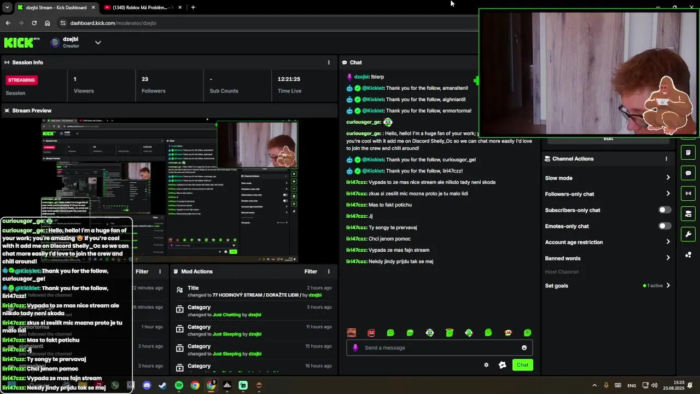
Task: Click the Host Channel entry
Action: [x=562, y=272]
